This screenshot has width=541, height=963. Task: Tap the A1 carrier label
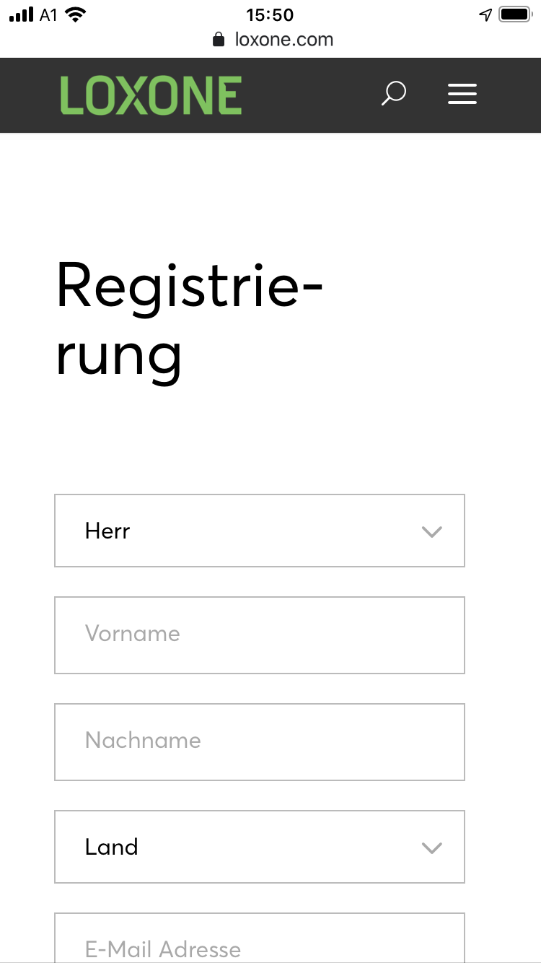click(x=48, y=14)
